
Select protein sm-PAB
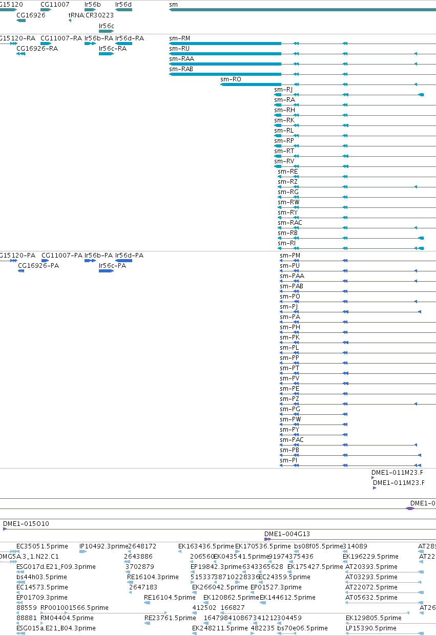tap(358, 291)
